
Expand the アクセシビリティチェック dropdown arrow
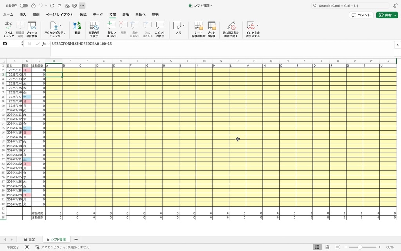[x=60, y=25]
